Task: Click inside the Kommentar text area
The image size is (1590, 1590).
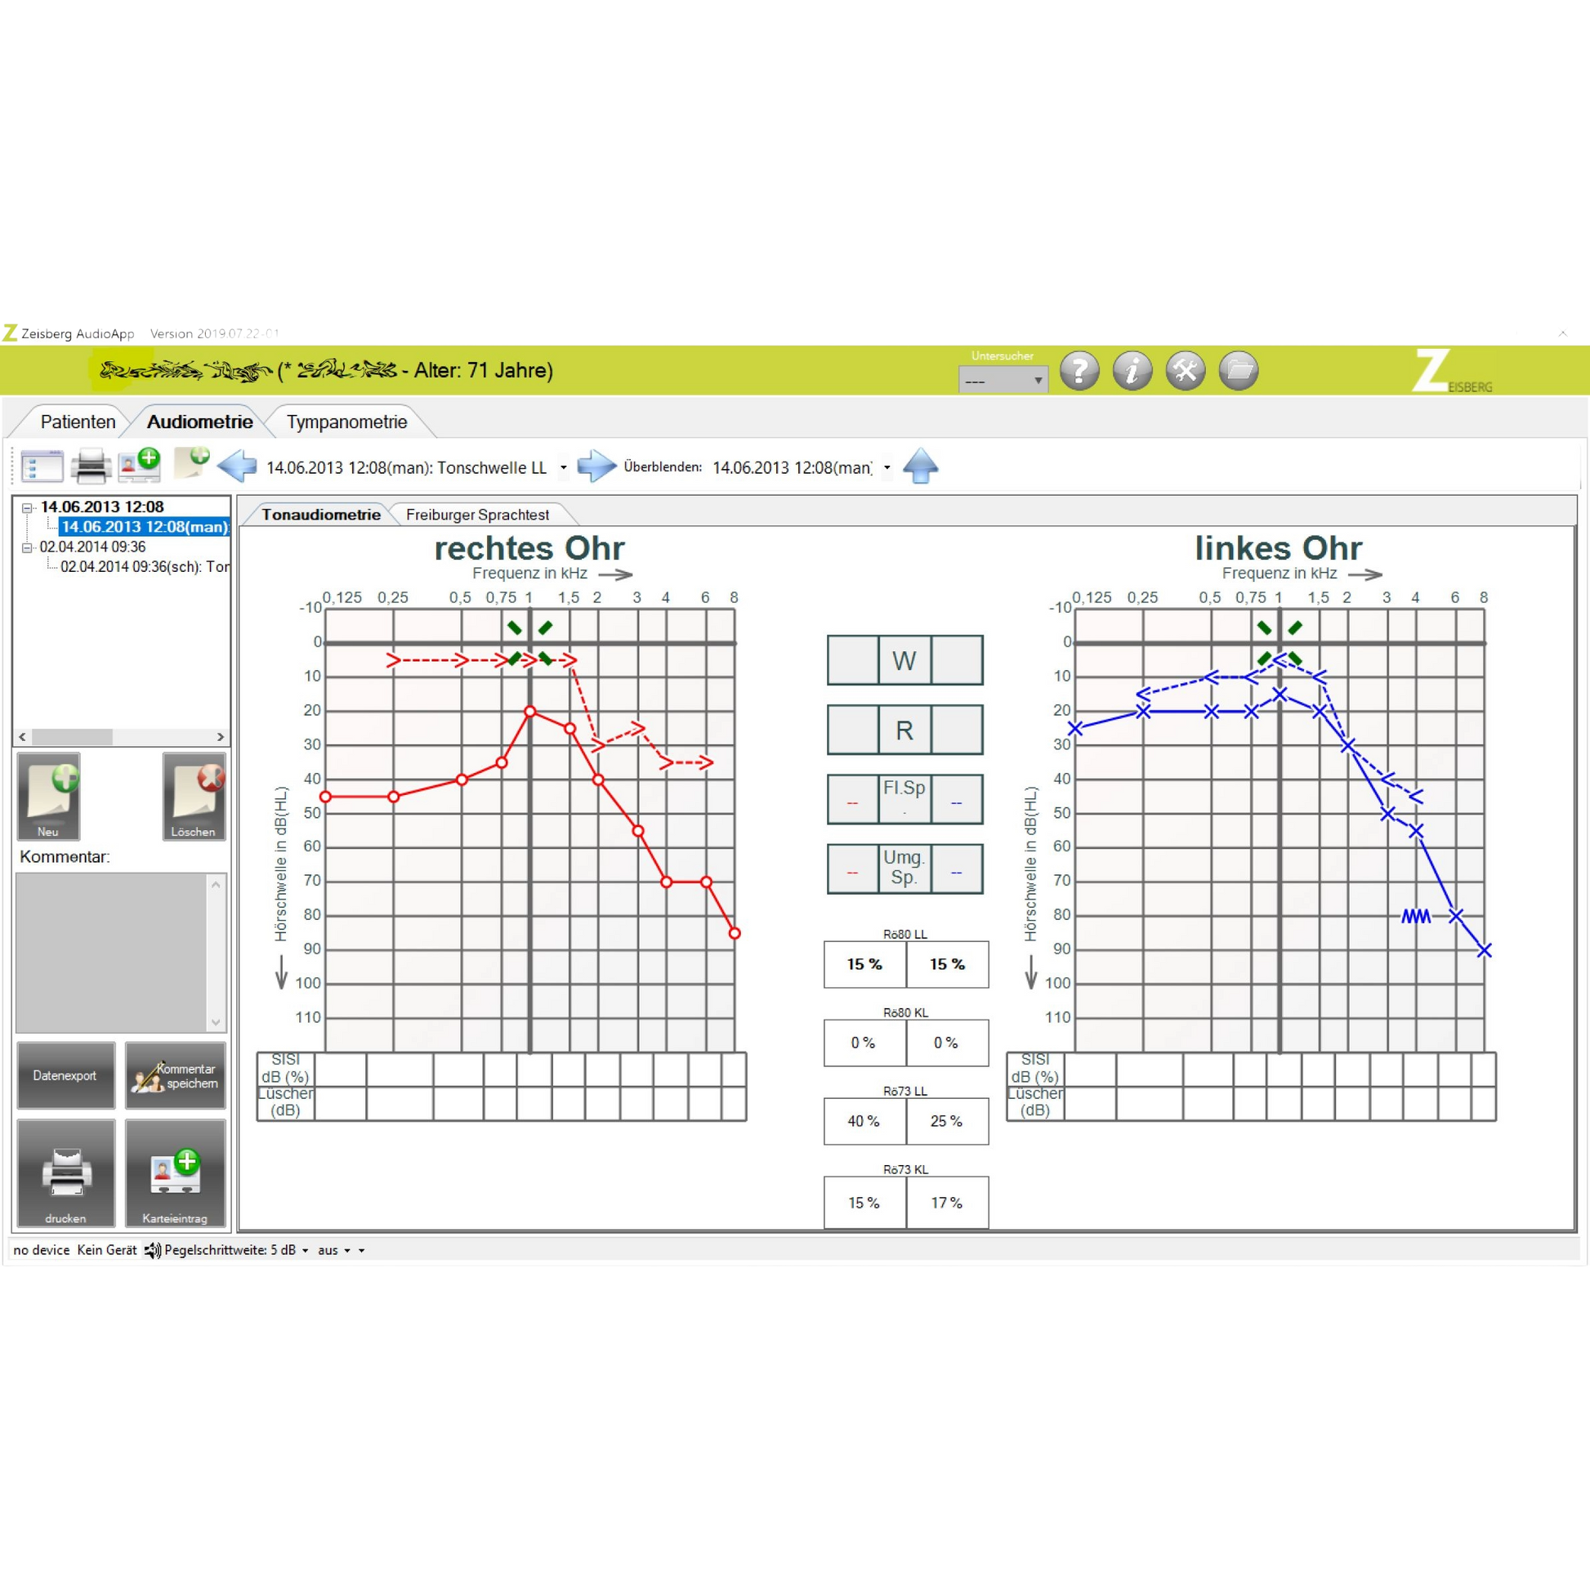Action: tap(111, 953)
